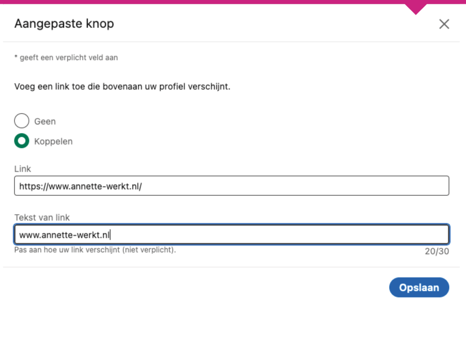Select the Geen radio button
Image resolution: width=466 pixels, height=349 pixels.
click(22, 121)
